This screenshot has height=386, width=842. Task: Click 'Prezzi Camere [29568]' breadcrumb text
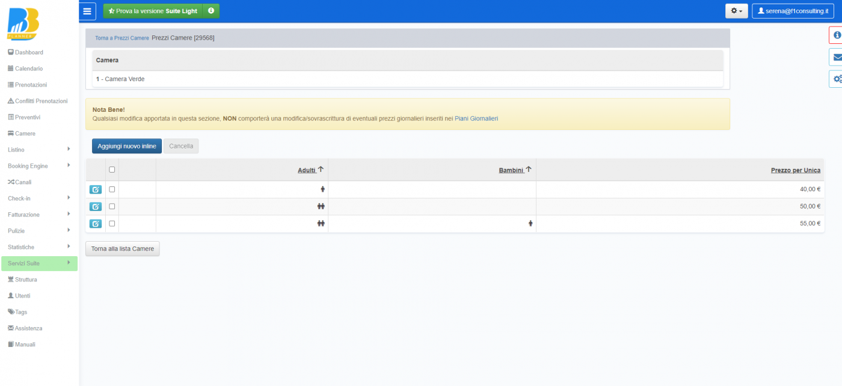pyautogui.click(x=183, y=38)
